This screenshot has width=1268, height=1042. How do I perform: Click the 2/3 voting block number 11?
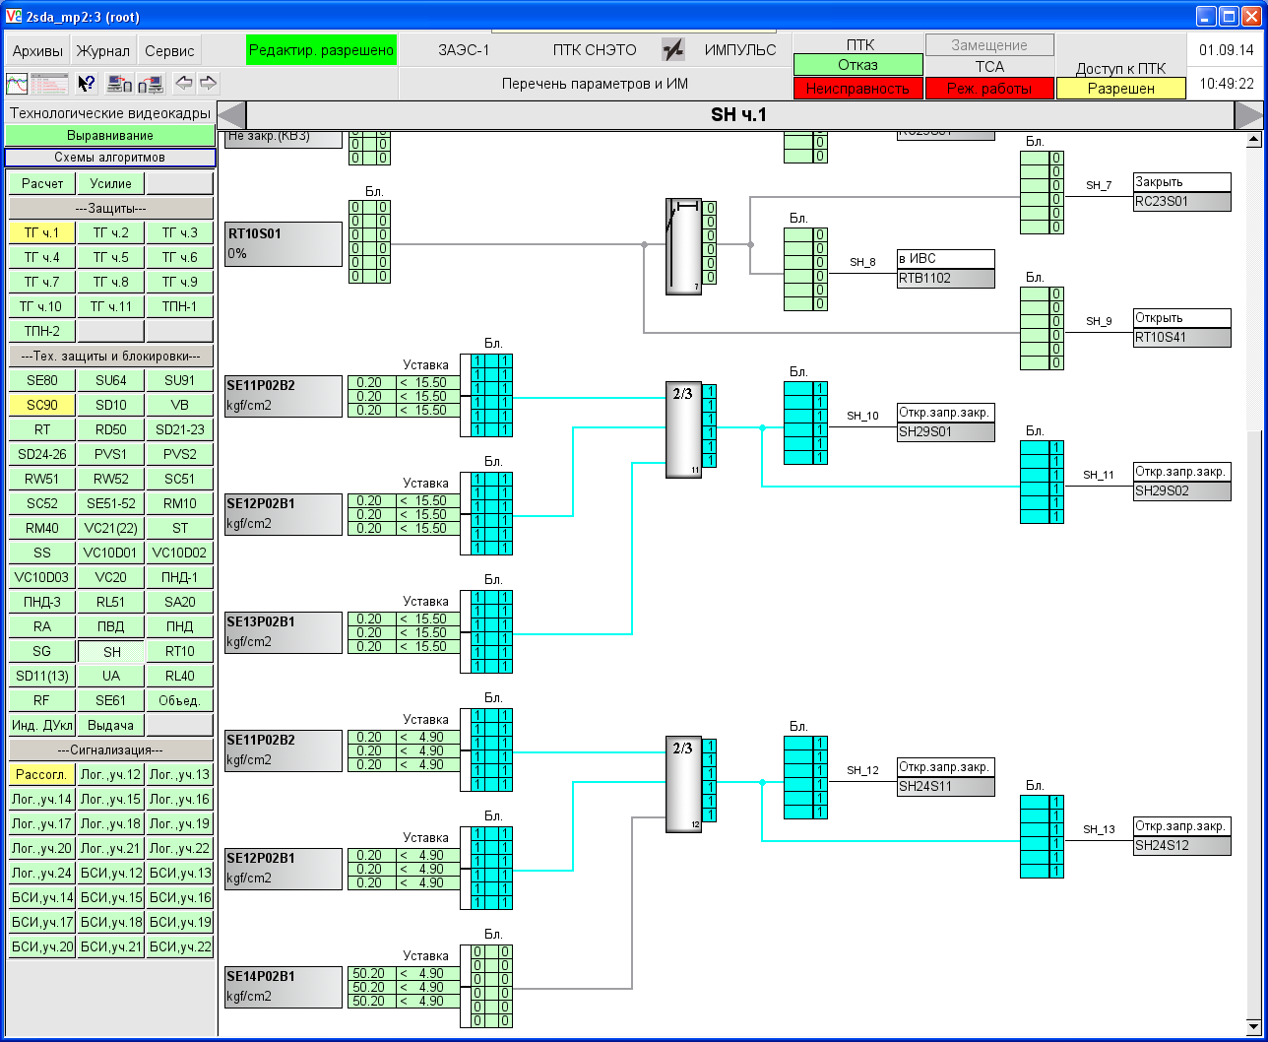tap(683, 429)
